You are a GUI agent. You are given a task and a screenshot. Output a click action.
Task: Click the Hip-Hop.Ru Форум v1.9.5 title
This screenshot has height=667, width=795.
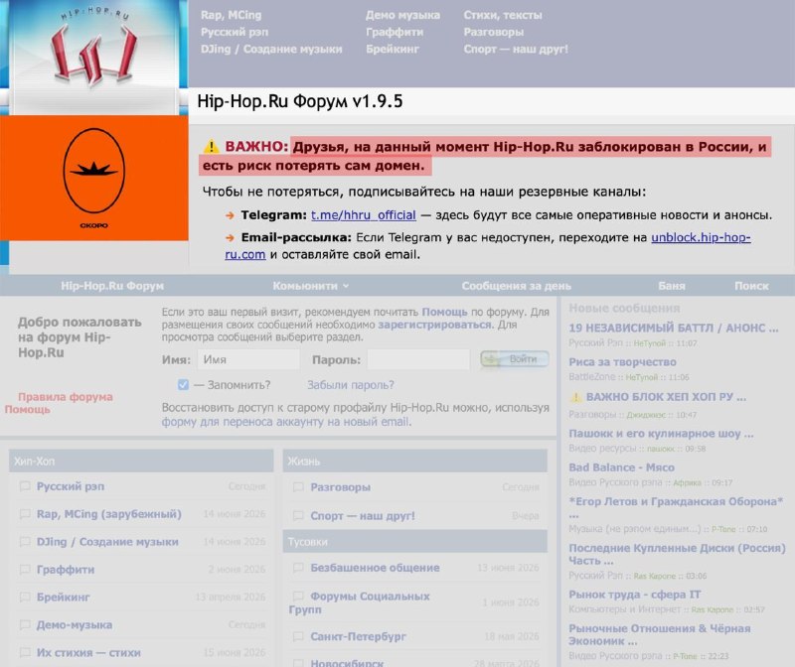point(300,101)
